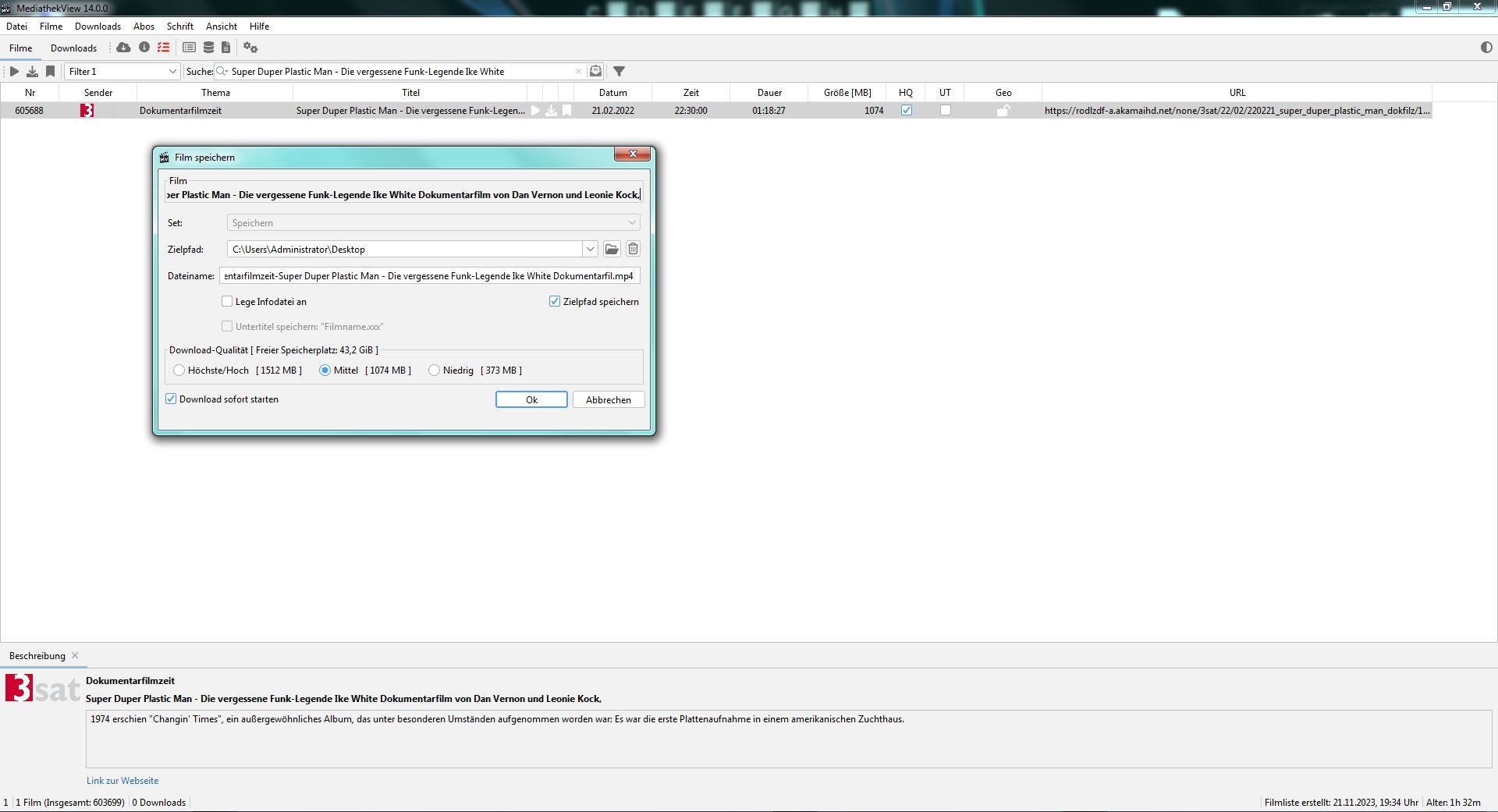This screenshot has height=812, width=1498.
Task: Close the Beschreibung tab with X
Action: (75, 655)
